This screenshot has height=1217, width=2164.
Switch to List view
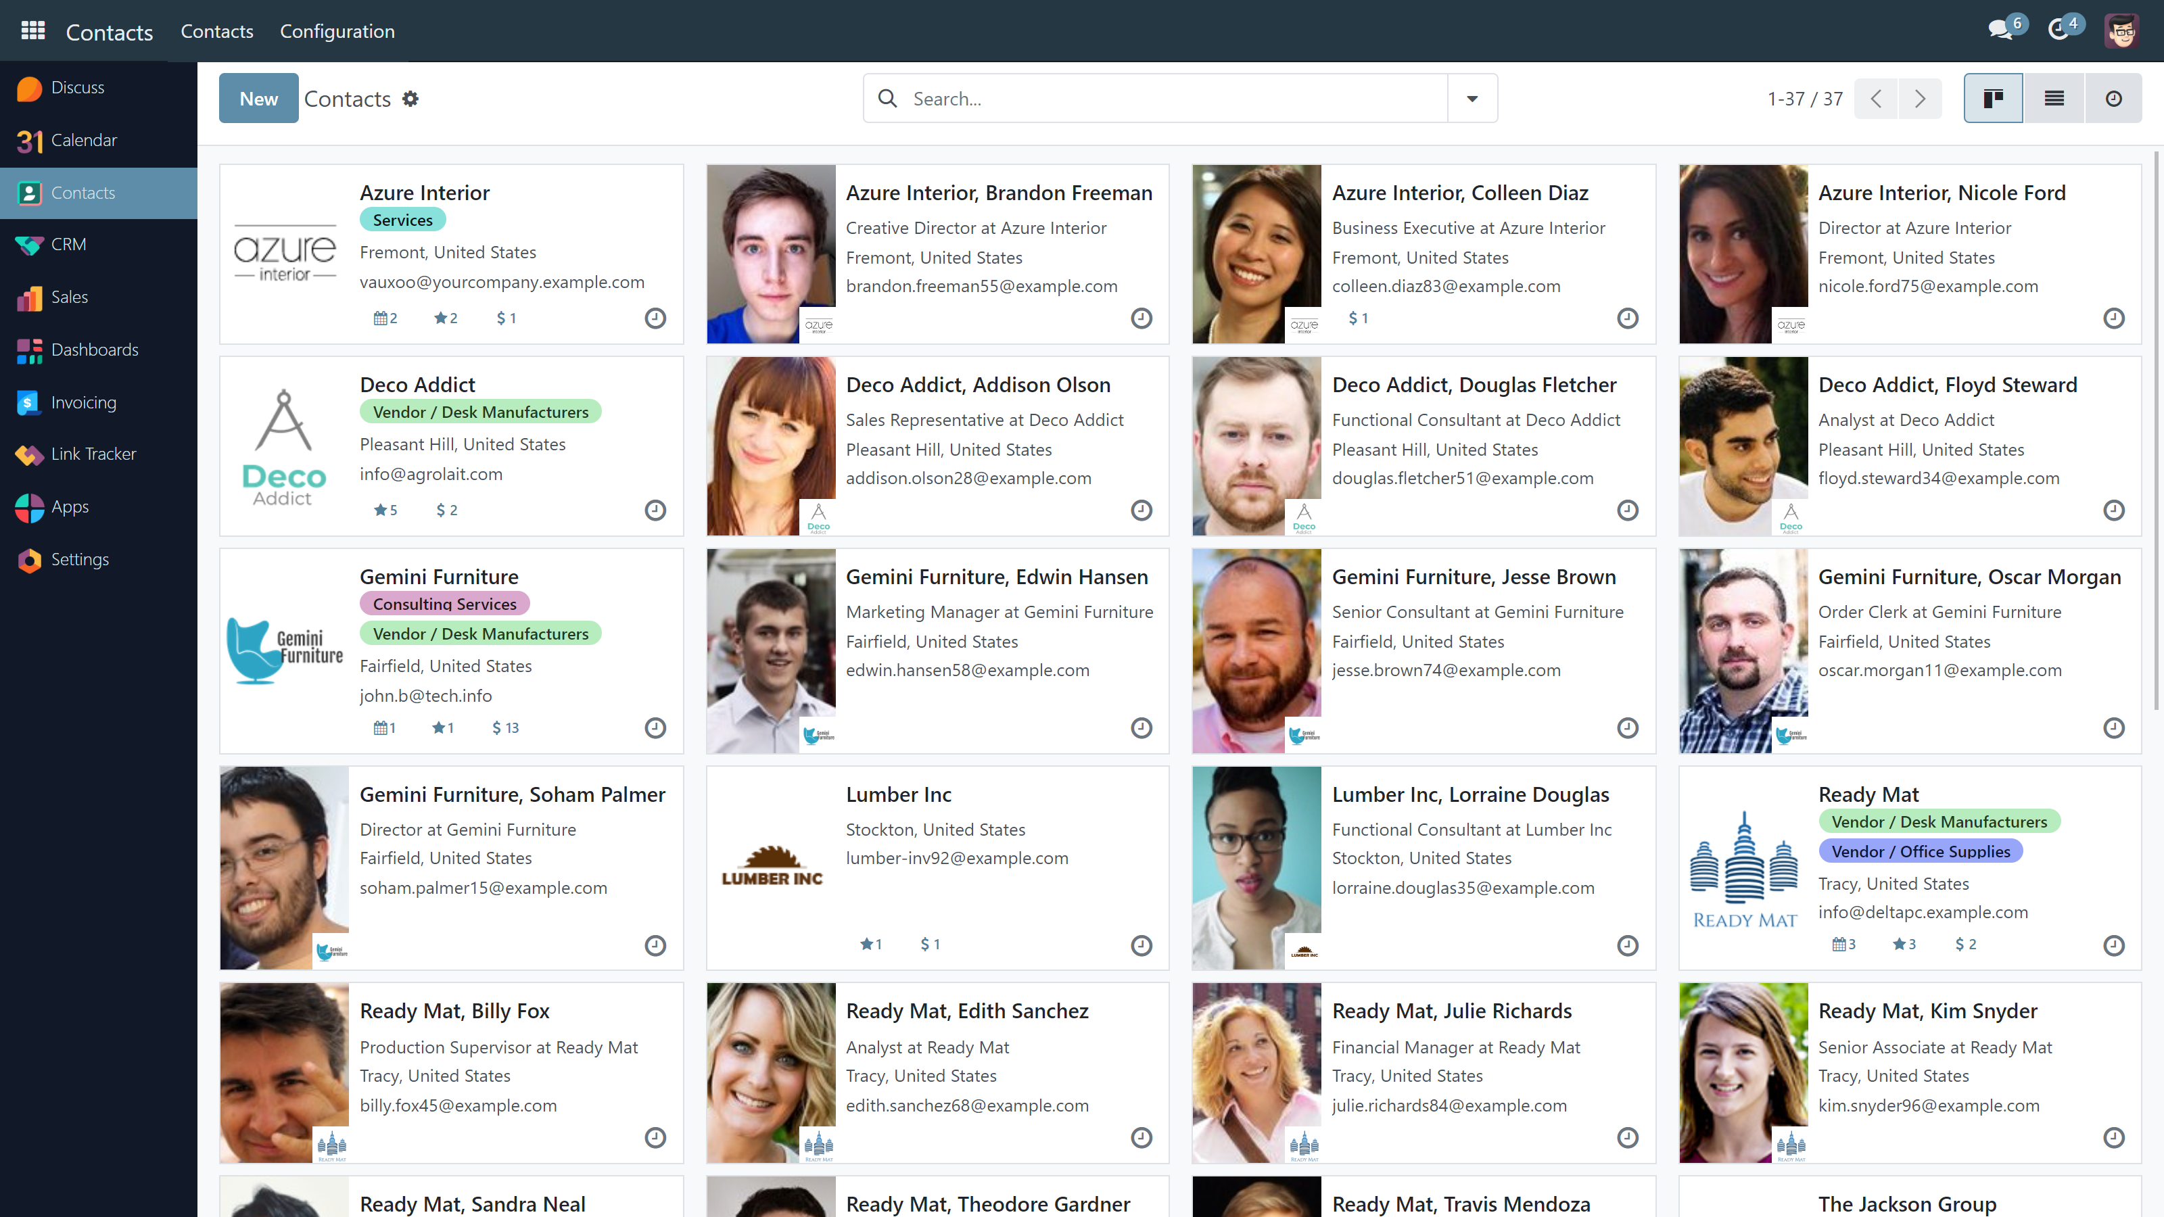click(x=2054, y=99)
